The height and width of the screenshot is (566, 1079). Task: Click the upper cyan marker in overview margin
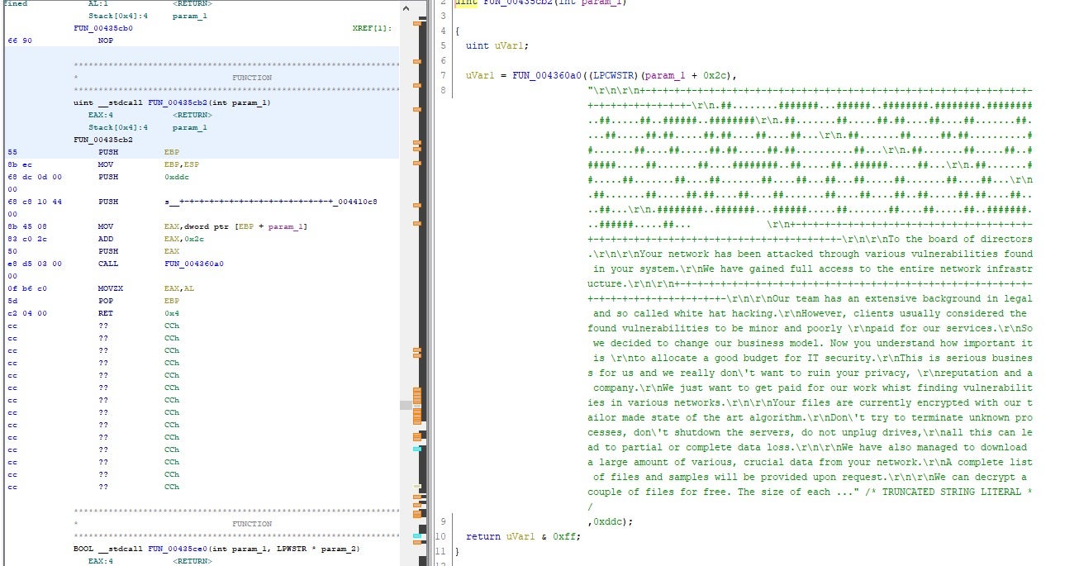(417, 449)
